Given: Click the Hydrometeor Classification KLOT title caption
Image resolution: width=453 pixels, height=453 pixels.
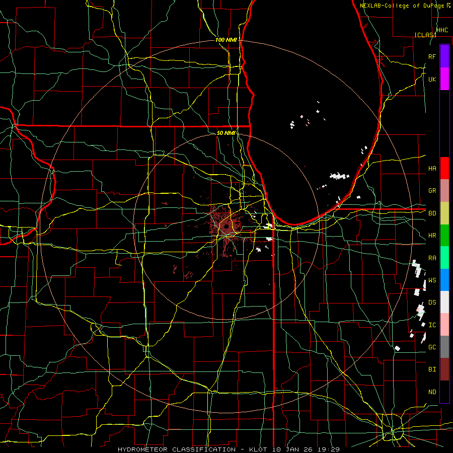Looking at the screenshot, I should click(x=229, y=449).
